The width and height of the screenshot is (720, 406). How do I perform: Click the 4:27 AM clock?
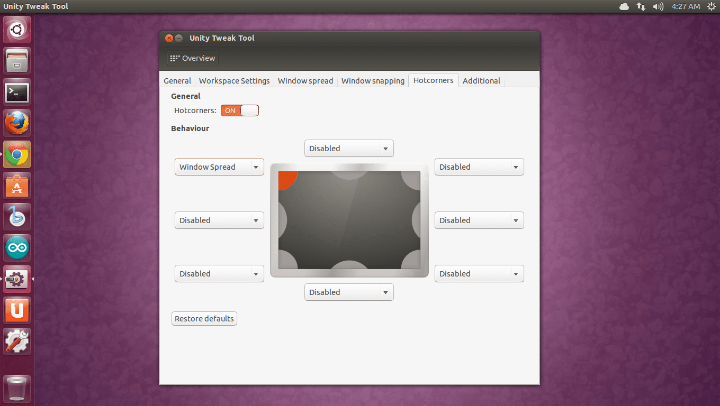[x=686, y=6]
